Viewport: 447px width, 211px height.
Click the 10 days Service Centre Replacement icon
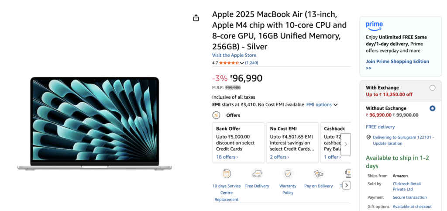[x=227, y=174]
